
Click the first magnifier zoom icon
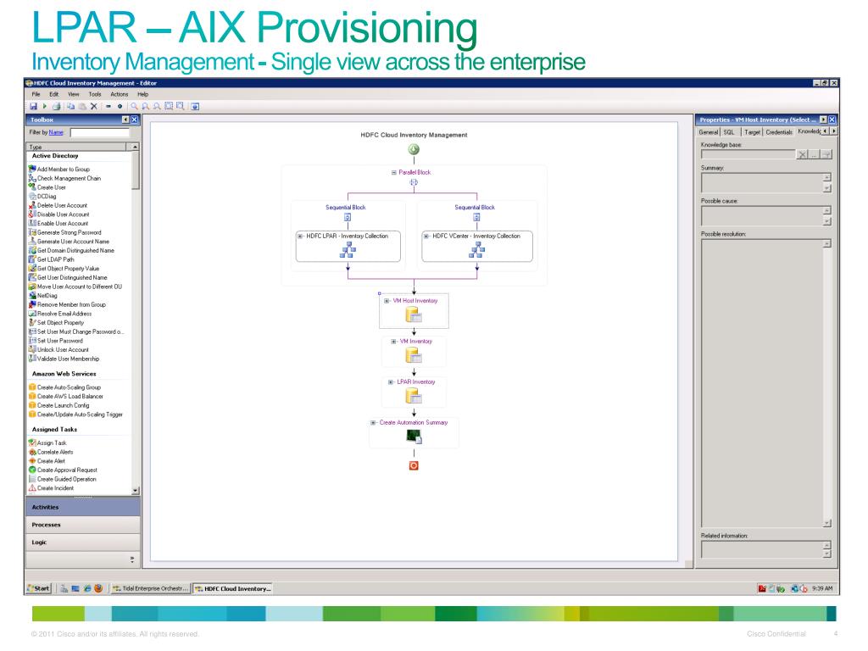pyautogui.click(x=134, y=106)
